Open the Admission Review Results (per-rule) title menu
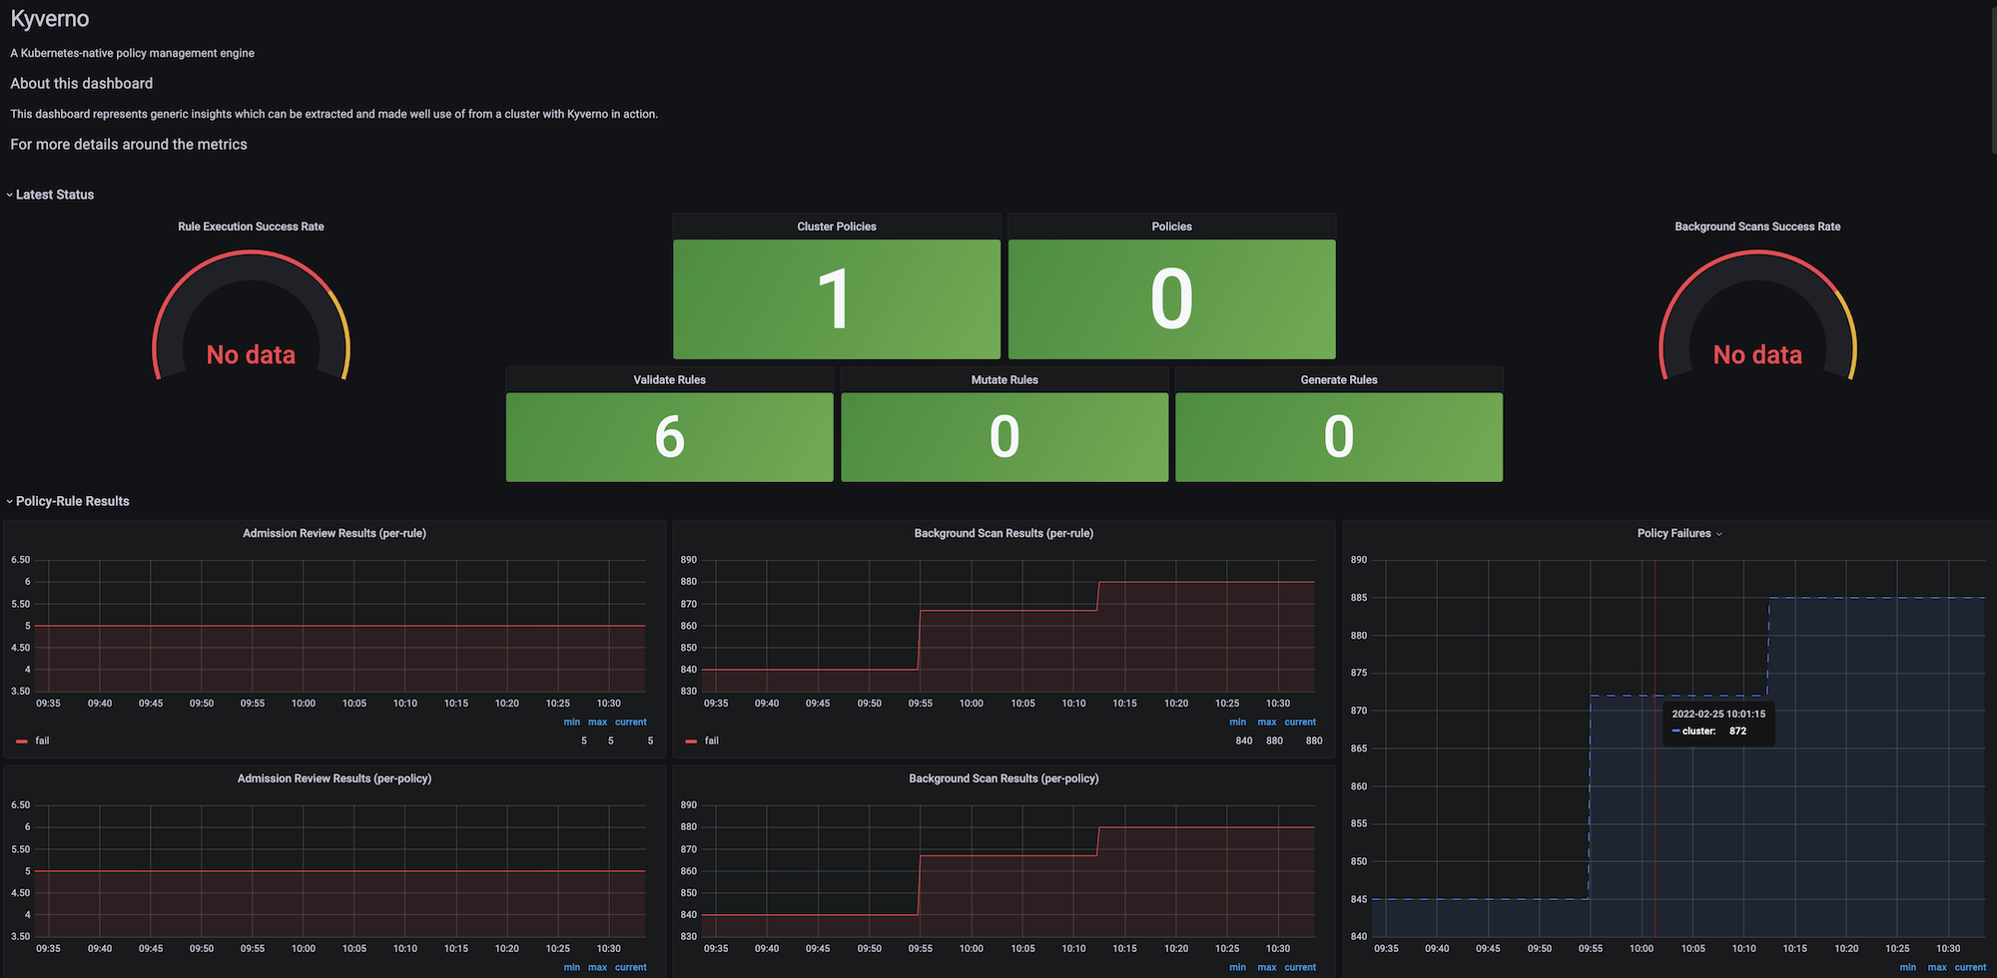The image size is (1997, 978). (x=334, y=534)
